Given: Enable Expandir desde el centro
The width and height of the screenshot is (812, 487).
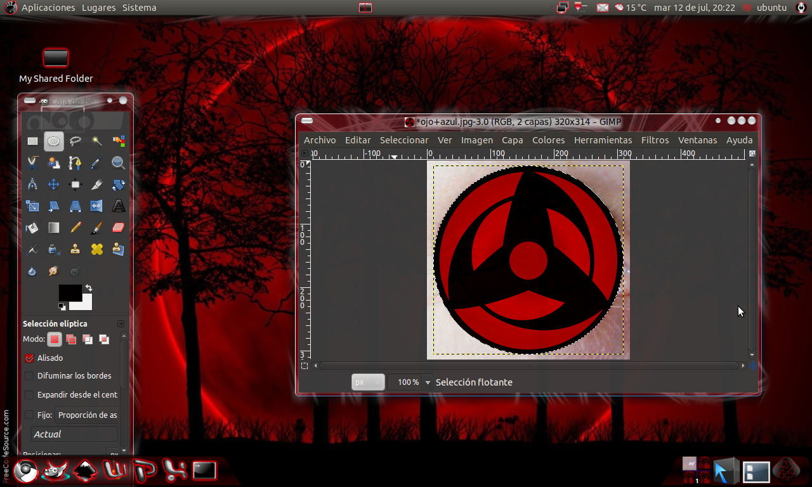Looking at the screenshot, I should click(x=29, y=394).
